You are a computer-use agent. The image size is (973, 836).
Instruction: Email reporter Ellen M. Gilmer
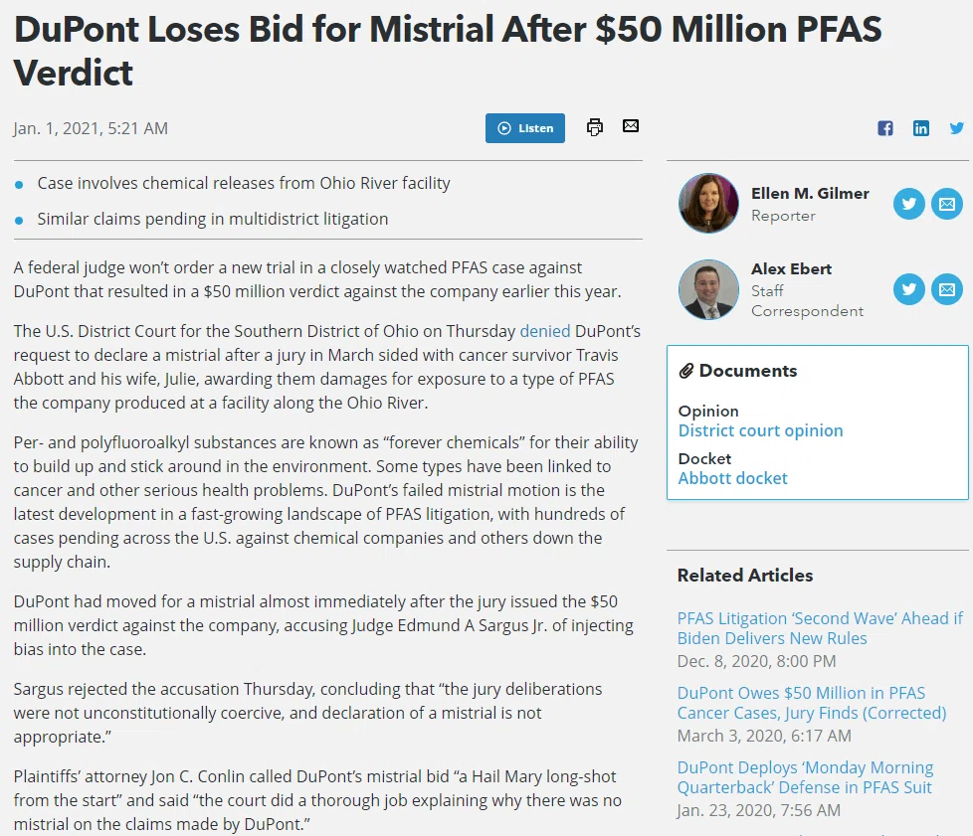tap(947, 204)
